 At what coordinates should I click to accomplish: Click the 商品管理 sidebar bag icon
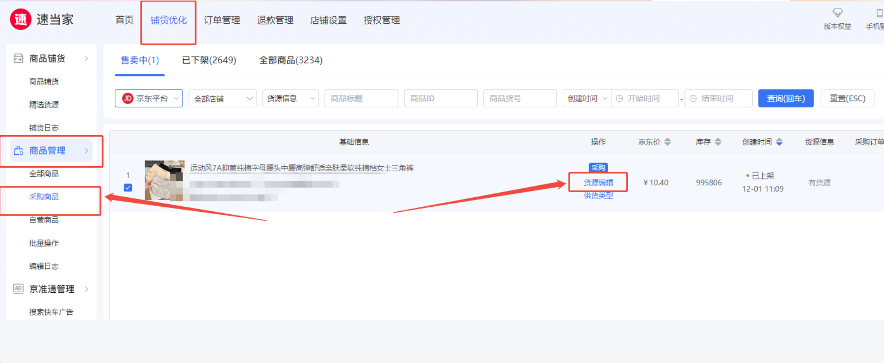(18, 151)
